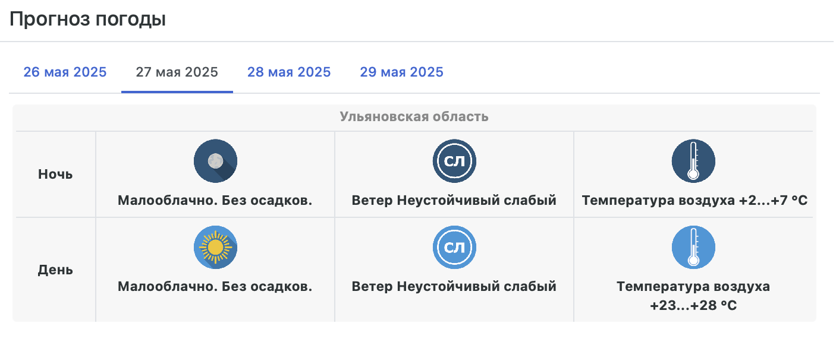Click the night wind СЛ icon
The image size is (836, 342).
tap(454, 161)
